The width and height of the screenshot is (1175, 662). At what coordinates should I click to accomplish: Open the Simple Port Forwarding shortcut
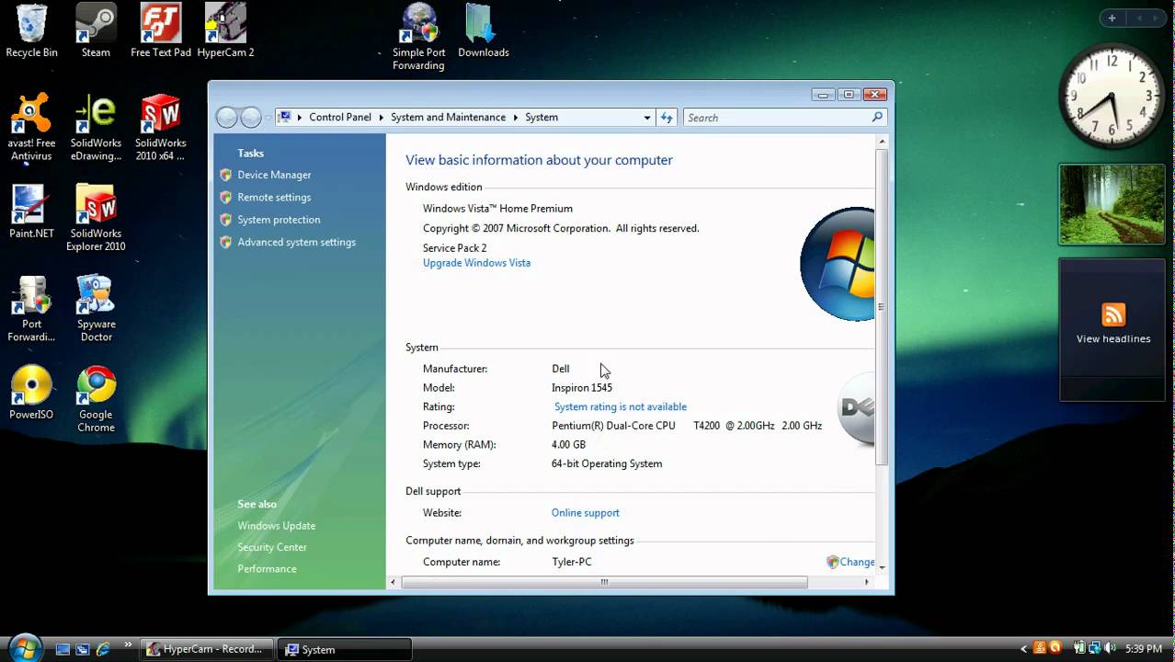(419, 37)
